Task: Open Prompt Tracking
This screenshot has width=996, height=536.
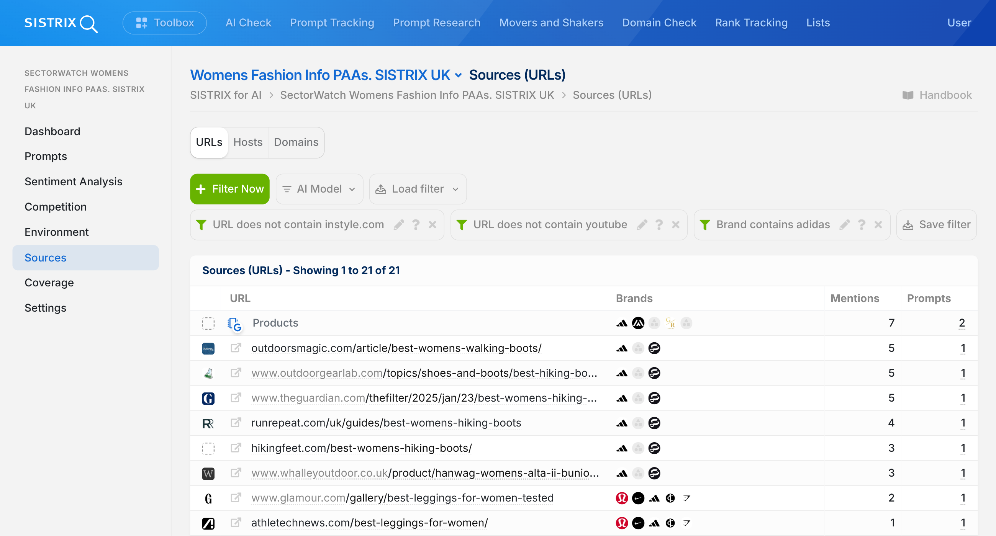Action: coord(332,23)
